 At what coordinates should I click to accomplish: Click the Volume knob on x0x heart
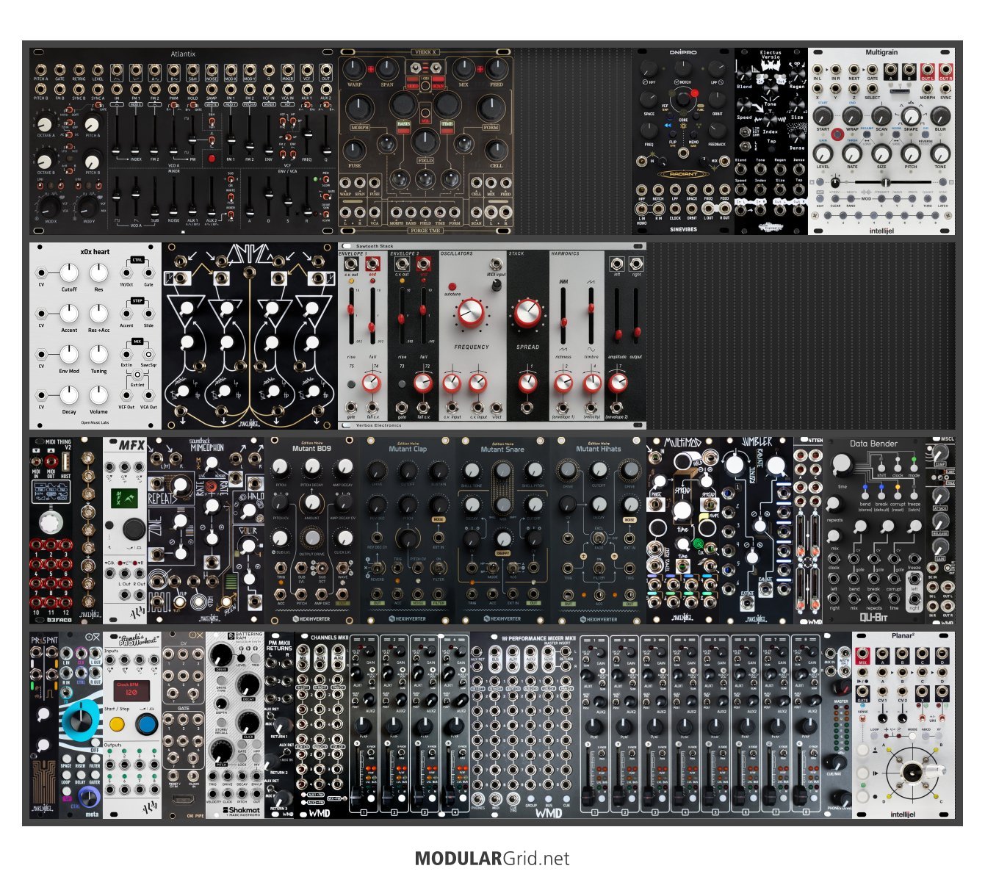point(98,395)
